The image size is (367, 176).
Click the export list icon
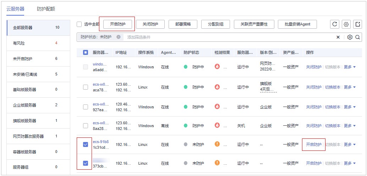click(358, 24)
